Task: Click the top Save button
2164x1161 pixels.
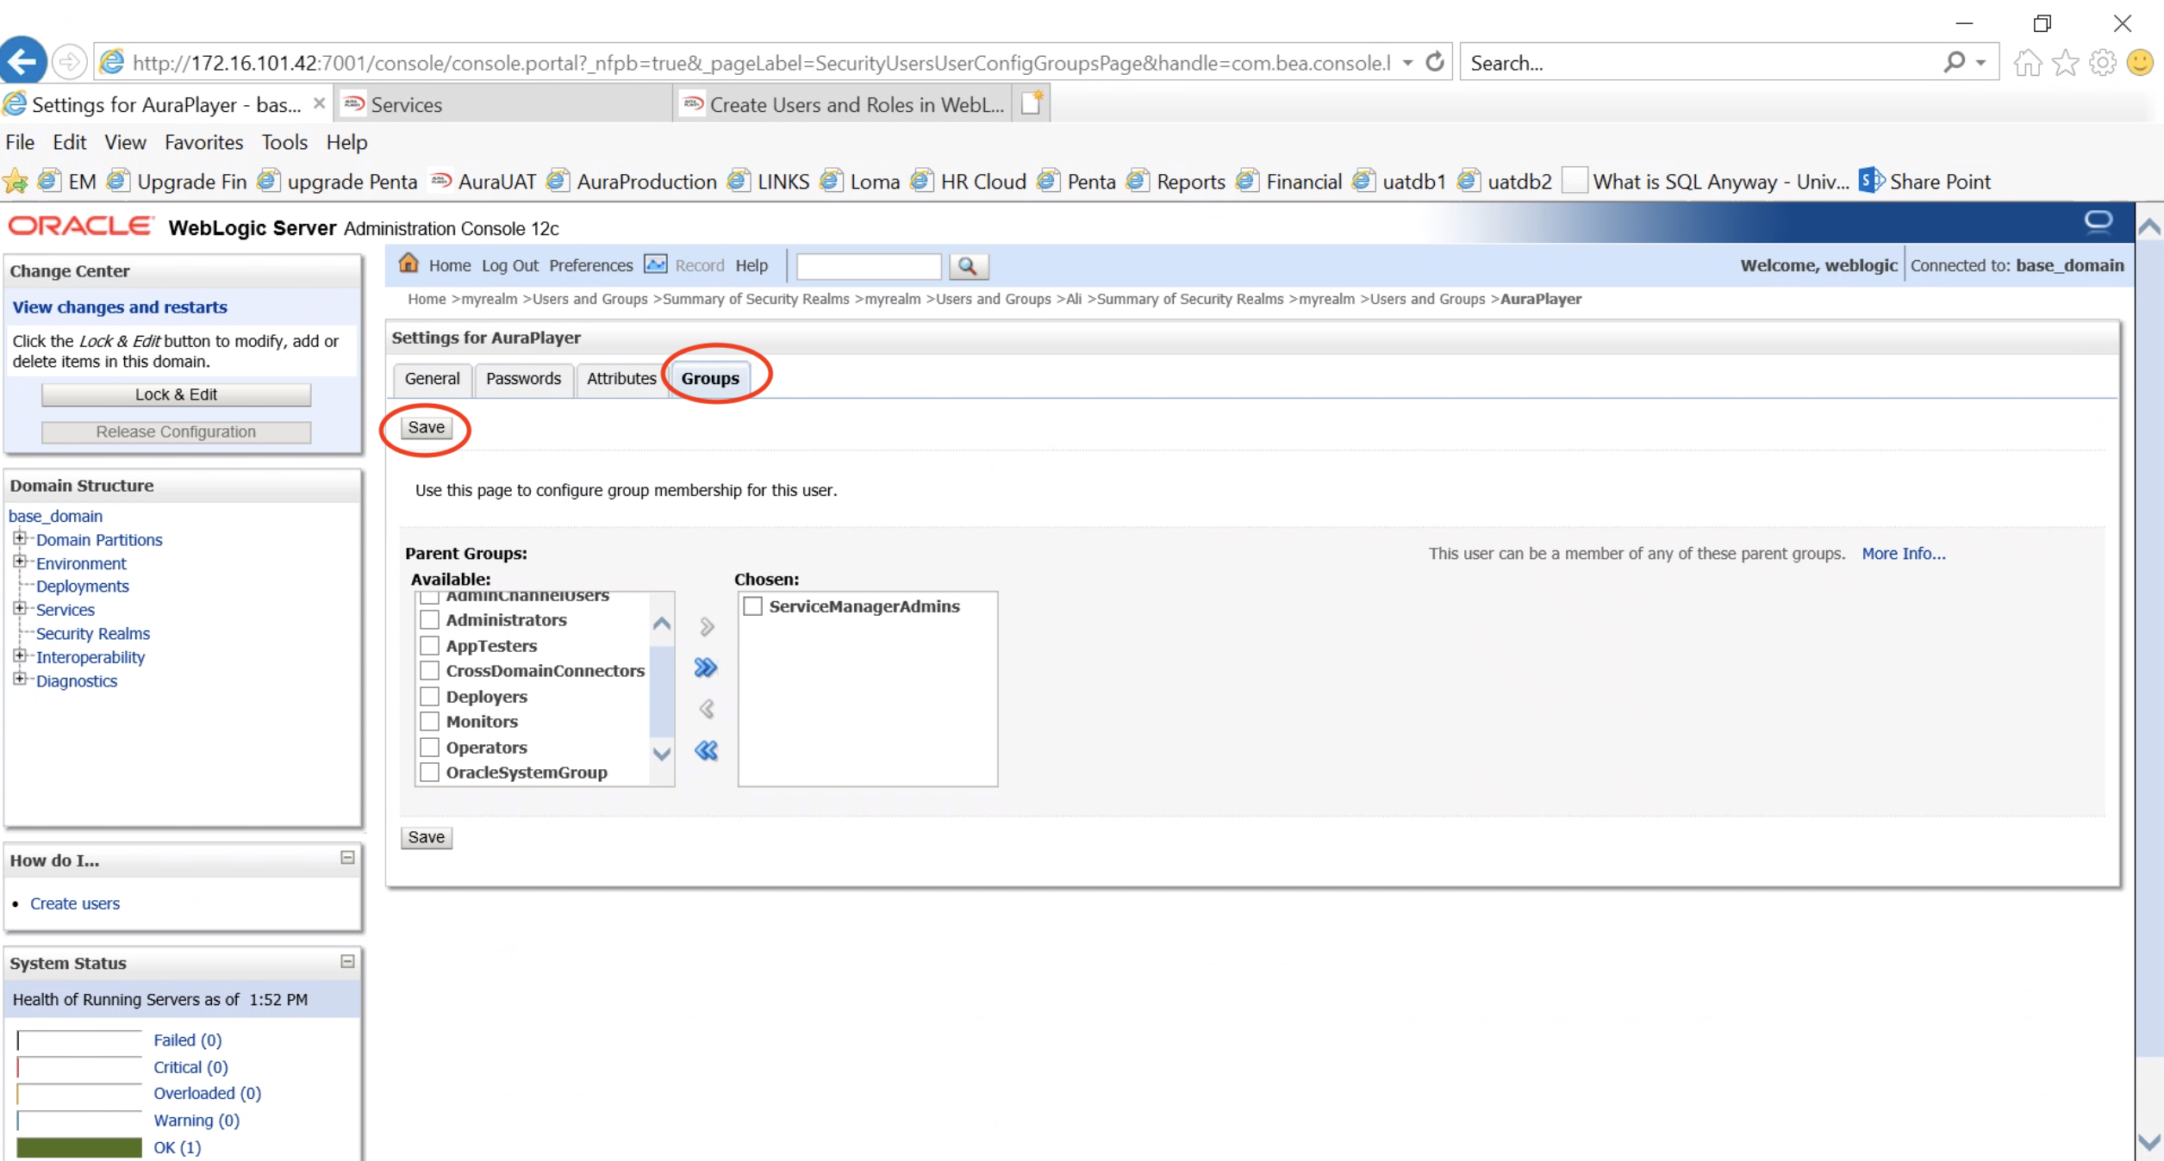Action: 427,427
